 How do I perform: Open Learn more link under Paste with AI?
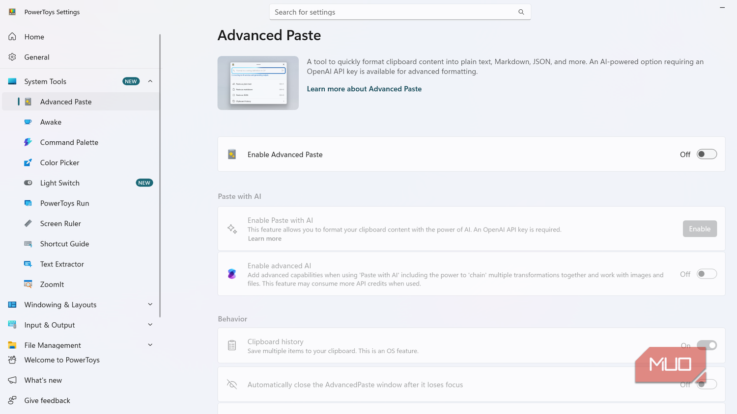coord(264,238)
